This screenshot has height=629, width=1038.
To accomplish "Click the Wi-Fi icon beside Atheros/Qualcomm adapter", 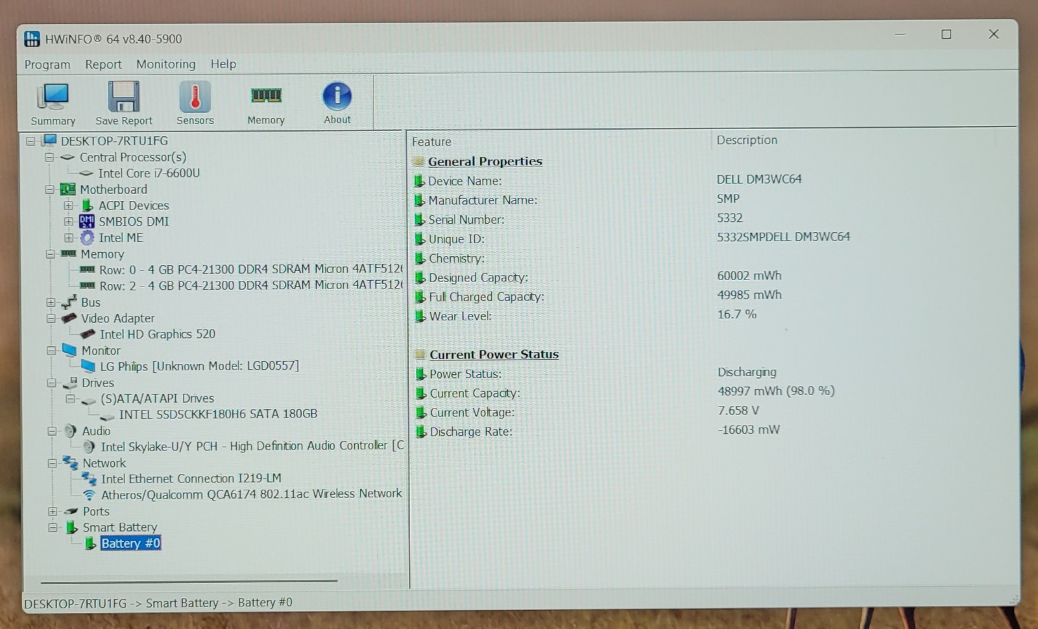I will [90, 494].
